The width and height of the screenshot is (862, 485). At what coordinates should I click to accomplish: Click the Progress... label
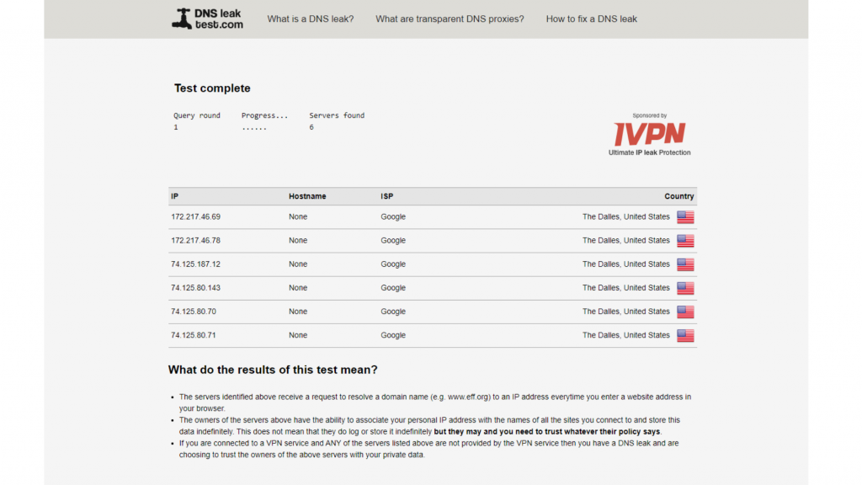[x=264, y=115]
